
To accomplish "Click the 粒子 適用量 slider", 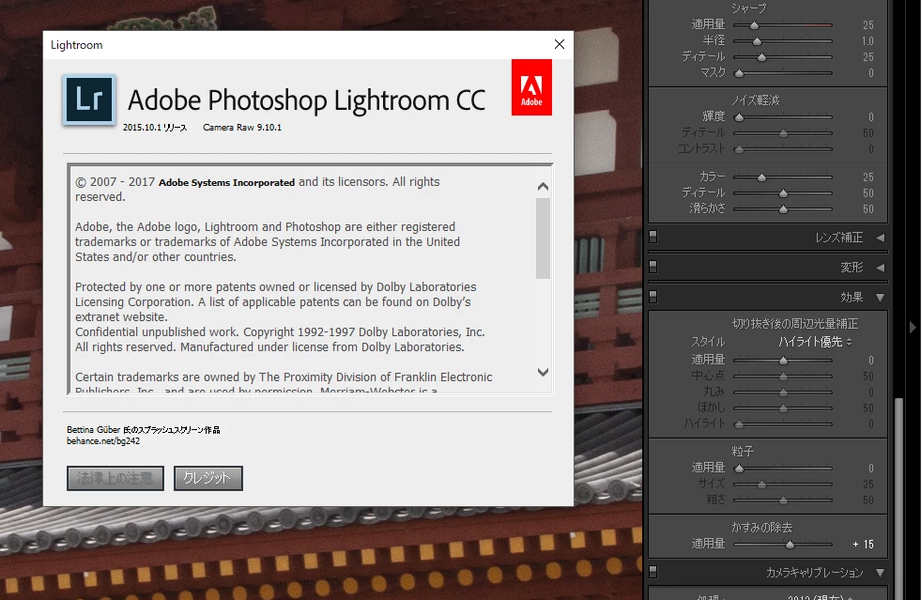I will click(783, 468).
